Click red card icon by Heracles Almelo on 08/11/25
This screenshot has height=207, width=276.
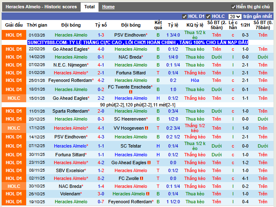point(149,170)
